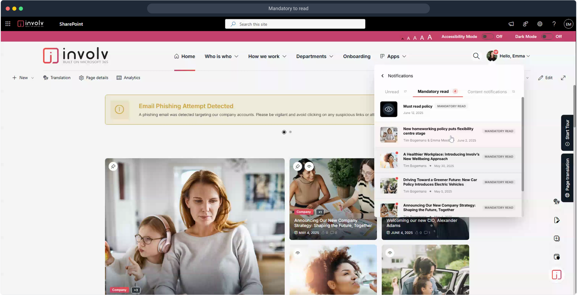Click pin icon on Company Strategy news card
This screenshot has width=577, height=295.
coord(298,166)
